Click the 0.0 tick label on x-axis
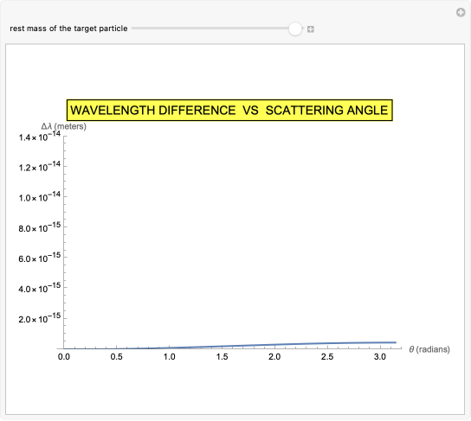The width and height of the screenshot is (471, 421). click(x=64, y=357)
